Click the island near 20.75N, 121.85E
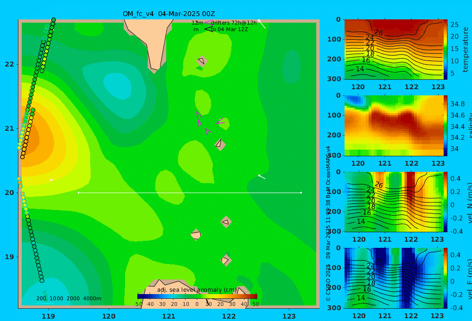The image size is (472, 321). pyautogui.click(x=220, y=144)
